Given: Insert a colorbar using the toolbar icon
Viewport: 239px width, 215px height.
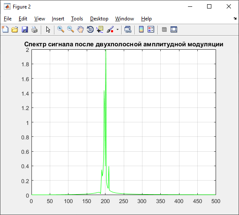Looking at the screenshot, I should (x=141, y=29).
